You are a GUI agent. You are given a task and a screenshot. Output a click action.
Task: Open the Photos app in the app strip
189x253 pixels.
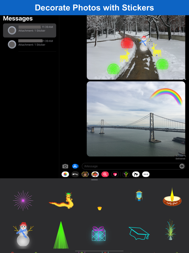point(65,174)
